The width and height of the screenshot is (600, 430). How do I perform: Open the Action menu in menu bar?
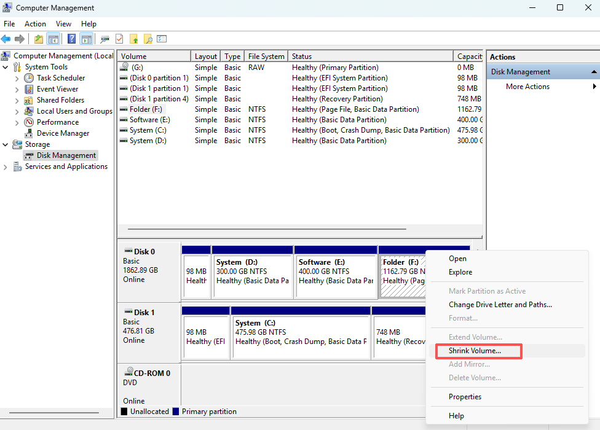click(x=35, y=24)
